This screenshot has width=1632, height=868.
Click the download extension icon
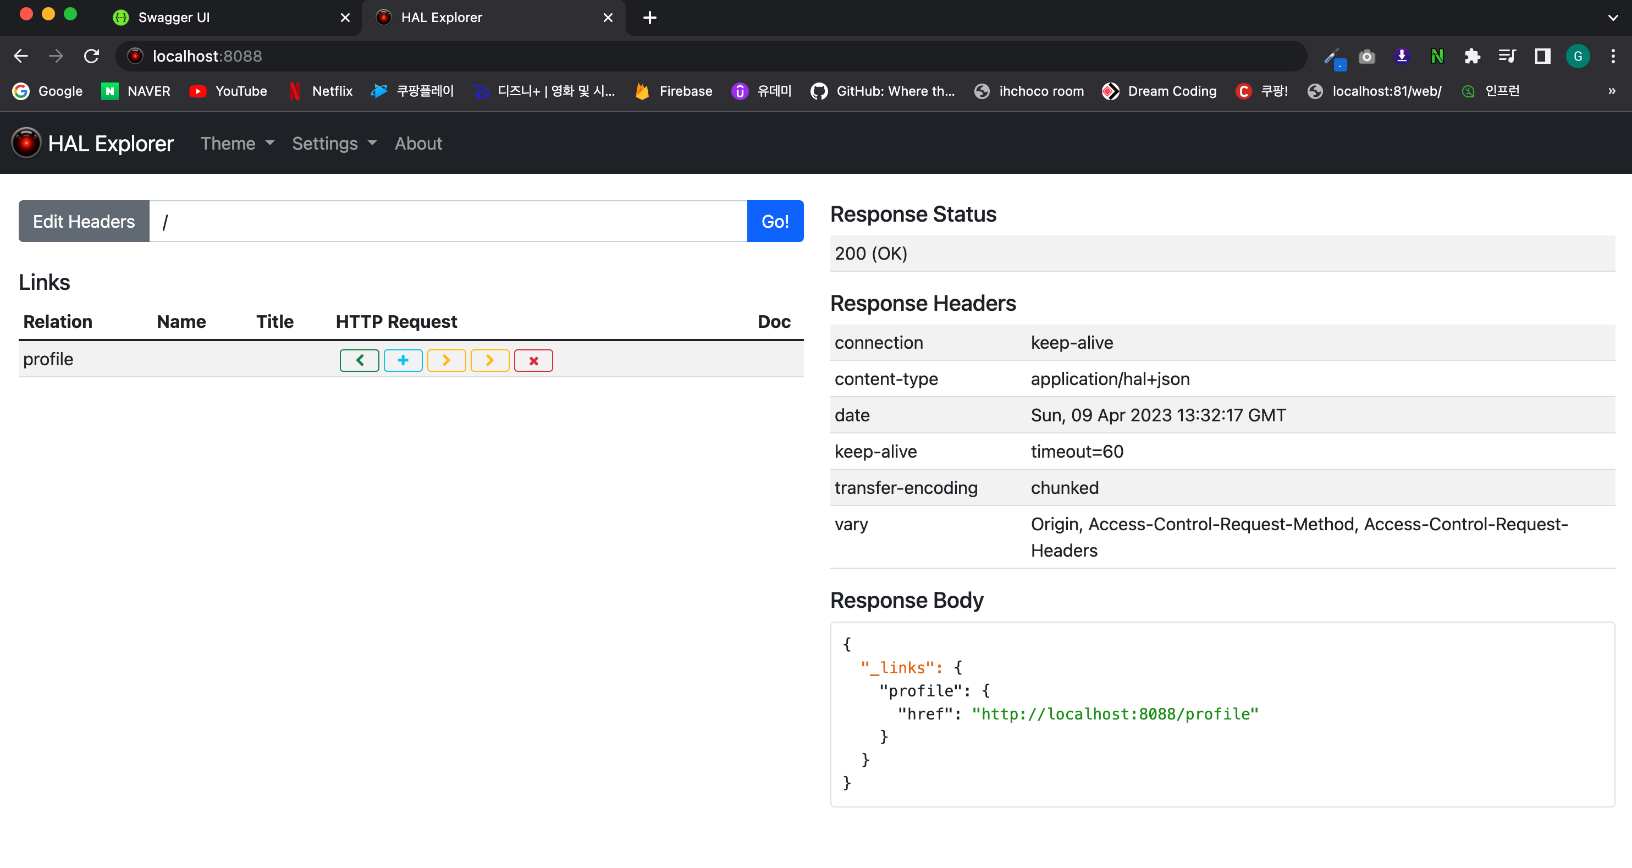(1402, 57)
